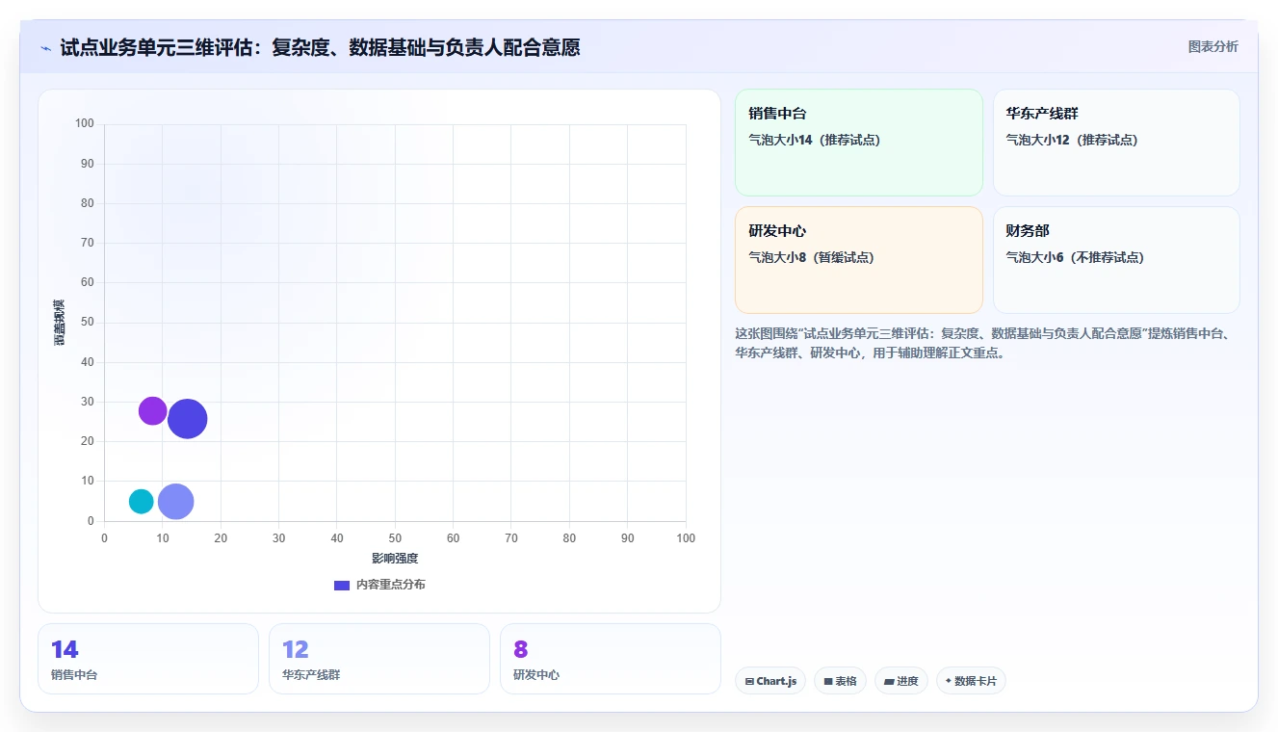The height and width of the screenshot is (732, 1278).
Task: Select the 14 销售中台 stat tile
Action: (148, 659)
